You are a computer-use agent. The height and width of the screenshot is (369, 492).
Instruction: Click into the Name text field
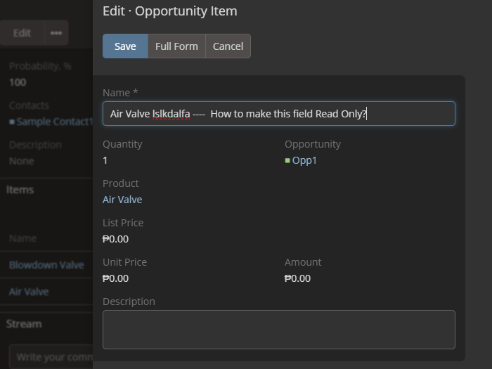pos(278,114)
